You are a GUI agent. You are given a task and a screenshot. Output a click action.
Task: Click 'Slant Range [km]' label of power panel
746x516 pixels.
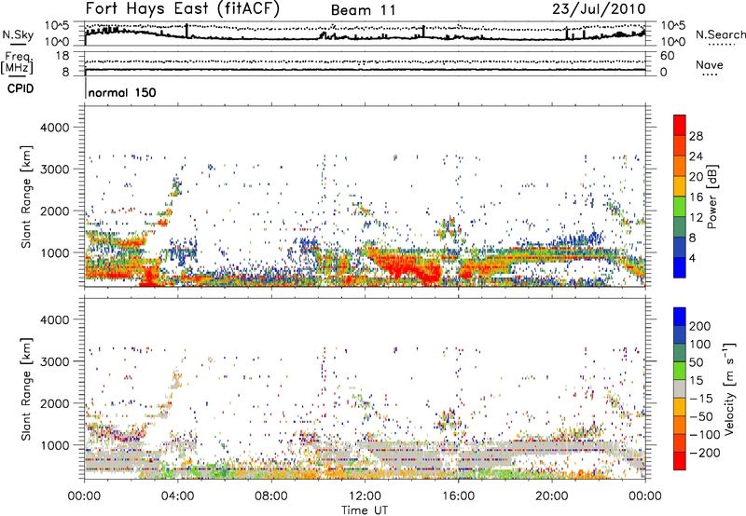27,197
